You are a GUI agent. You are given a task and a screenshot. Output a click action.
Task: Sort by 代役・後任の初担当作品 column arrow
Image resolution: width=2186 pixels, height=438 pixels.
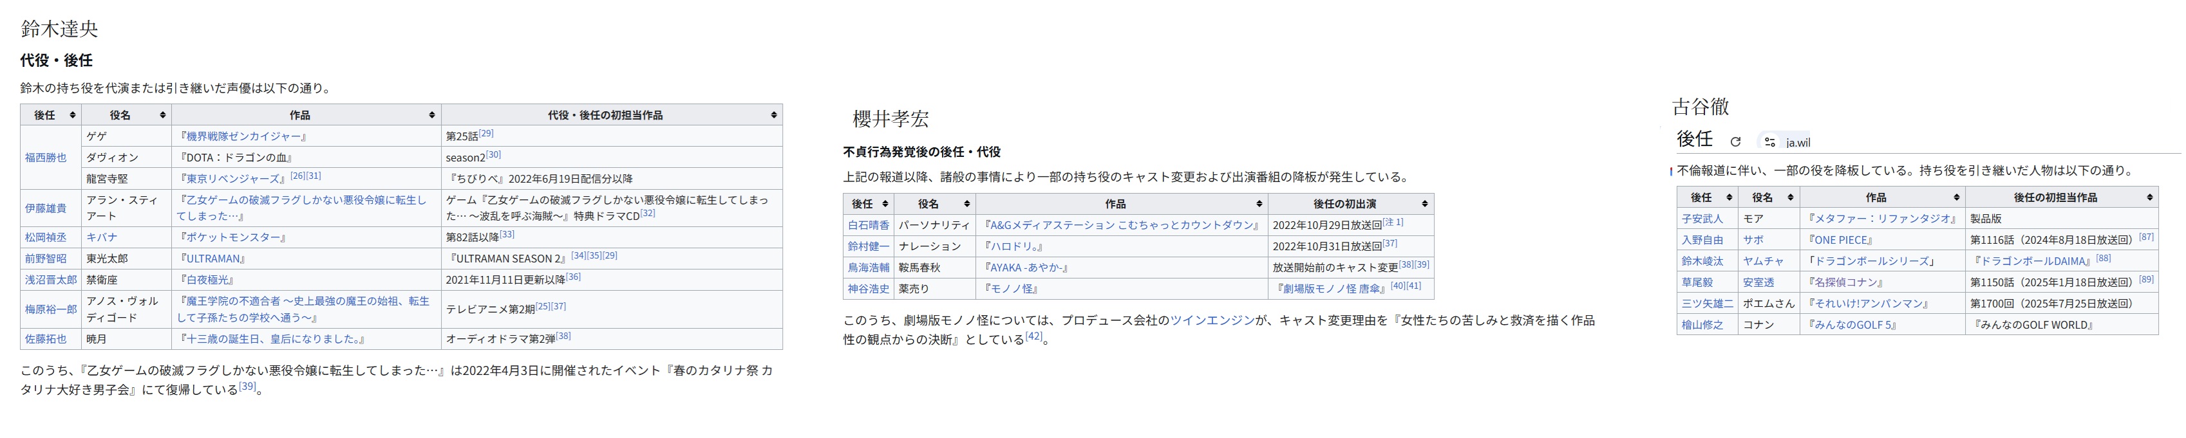[x=773, y=115]
